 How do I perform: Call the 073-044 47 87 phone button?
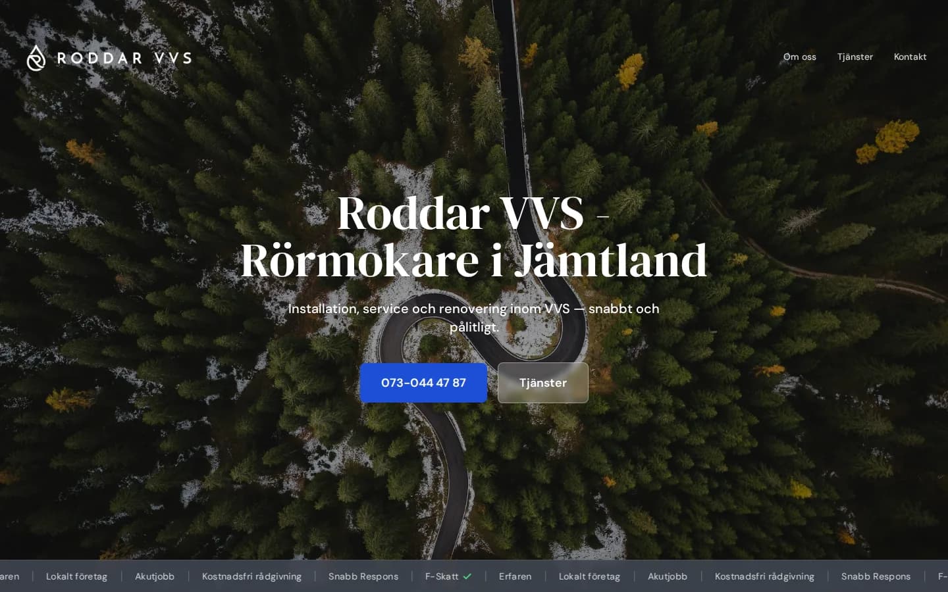click(423, 382)
